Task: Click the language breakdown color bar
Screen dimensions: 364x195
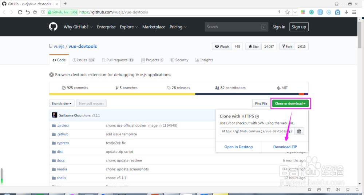Action: point(179,94)
